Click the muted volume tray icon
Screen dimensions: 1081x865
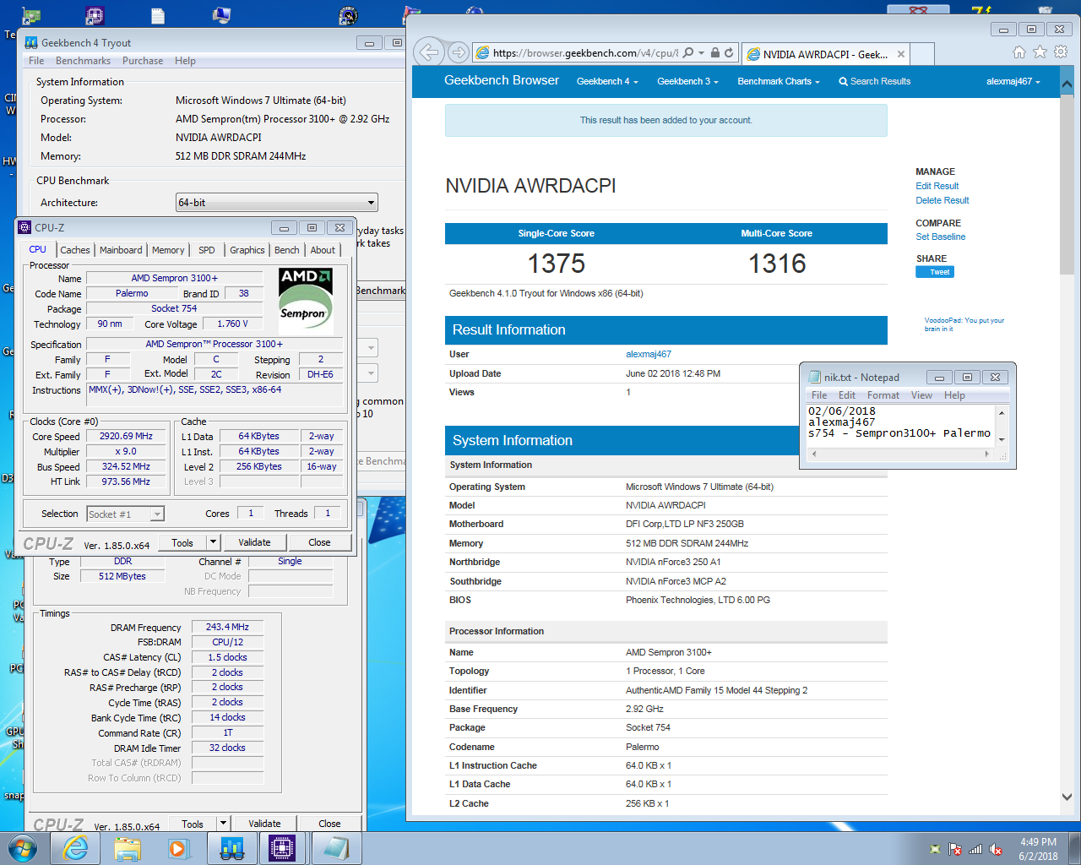[x=996, y=849]
